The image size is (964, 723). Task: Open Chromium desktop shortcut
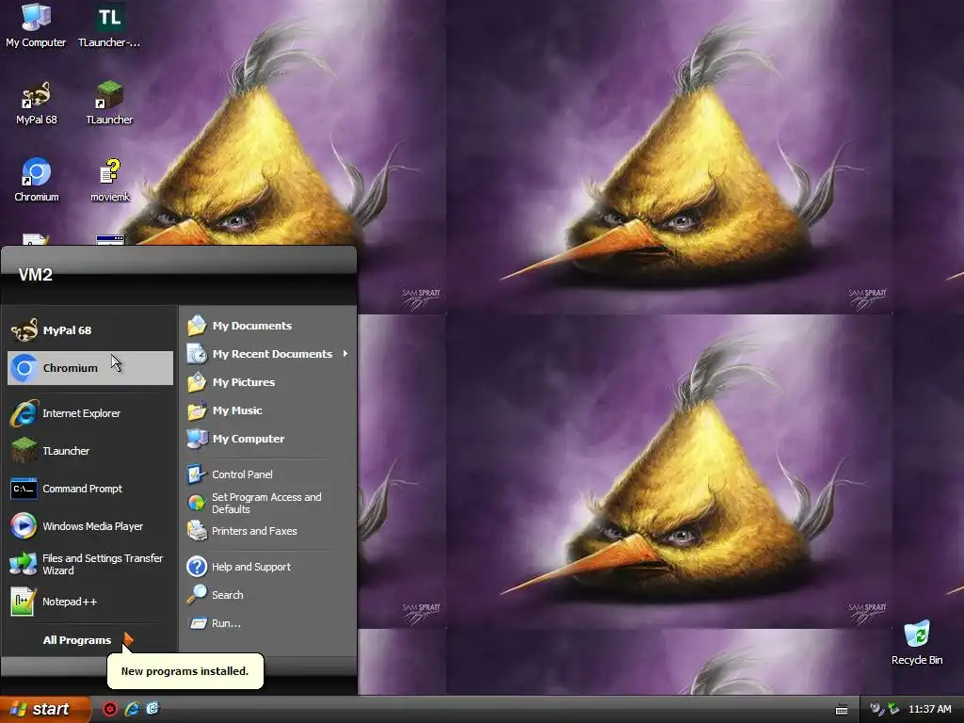pyautogui.click(x=37, y=180)
